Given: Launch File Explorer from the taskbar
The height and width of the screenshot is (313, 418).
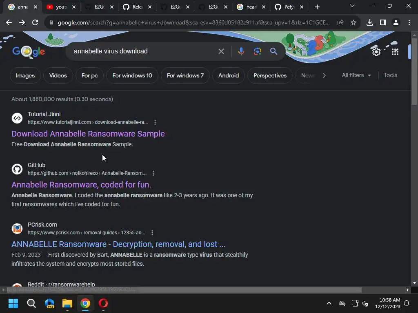Looking at the screenshot, I should (x=67, y=303).
